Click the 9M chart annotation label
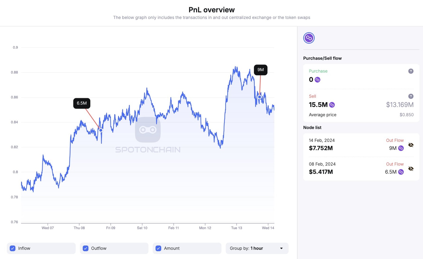This screenshot has width=423, height=259. (x=261, y=70)
